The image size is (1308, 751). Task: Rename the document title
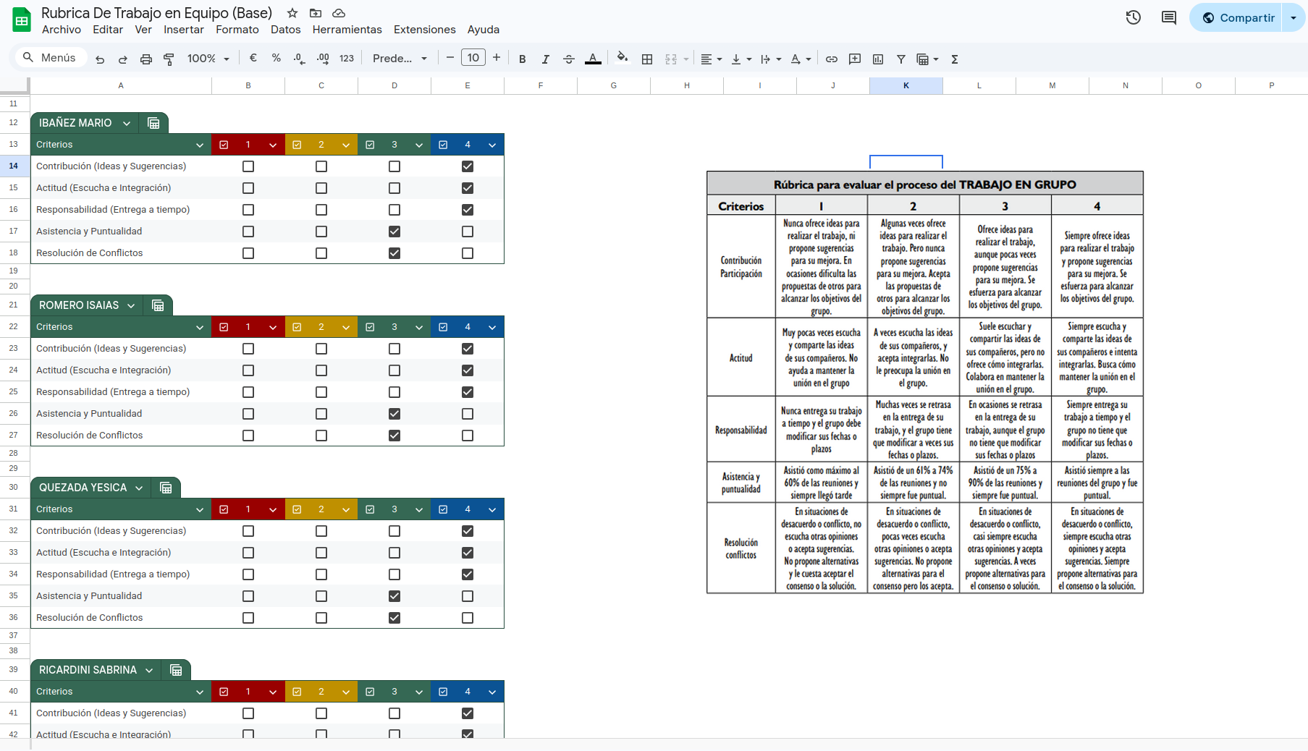(x=156, y=13)
